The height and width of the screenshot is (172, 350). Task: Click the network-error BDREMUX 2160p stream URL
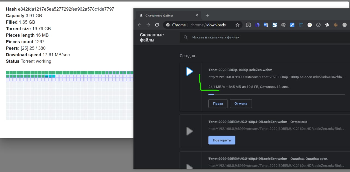pyautogui.click(x=276, y=165)
